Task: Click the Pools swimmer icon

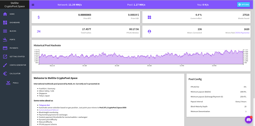Action: 8,83
